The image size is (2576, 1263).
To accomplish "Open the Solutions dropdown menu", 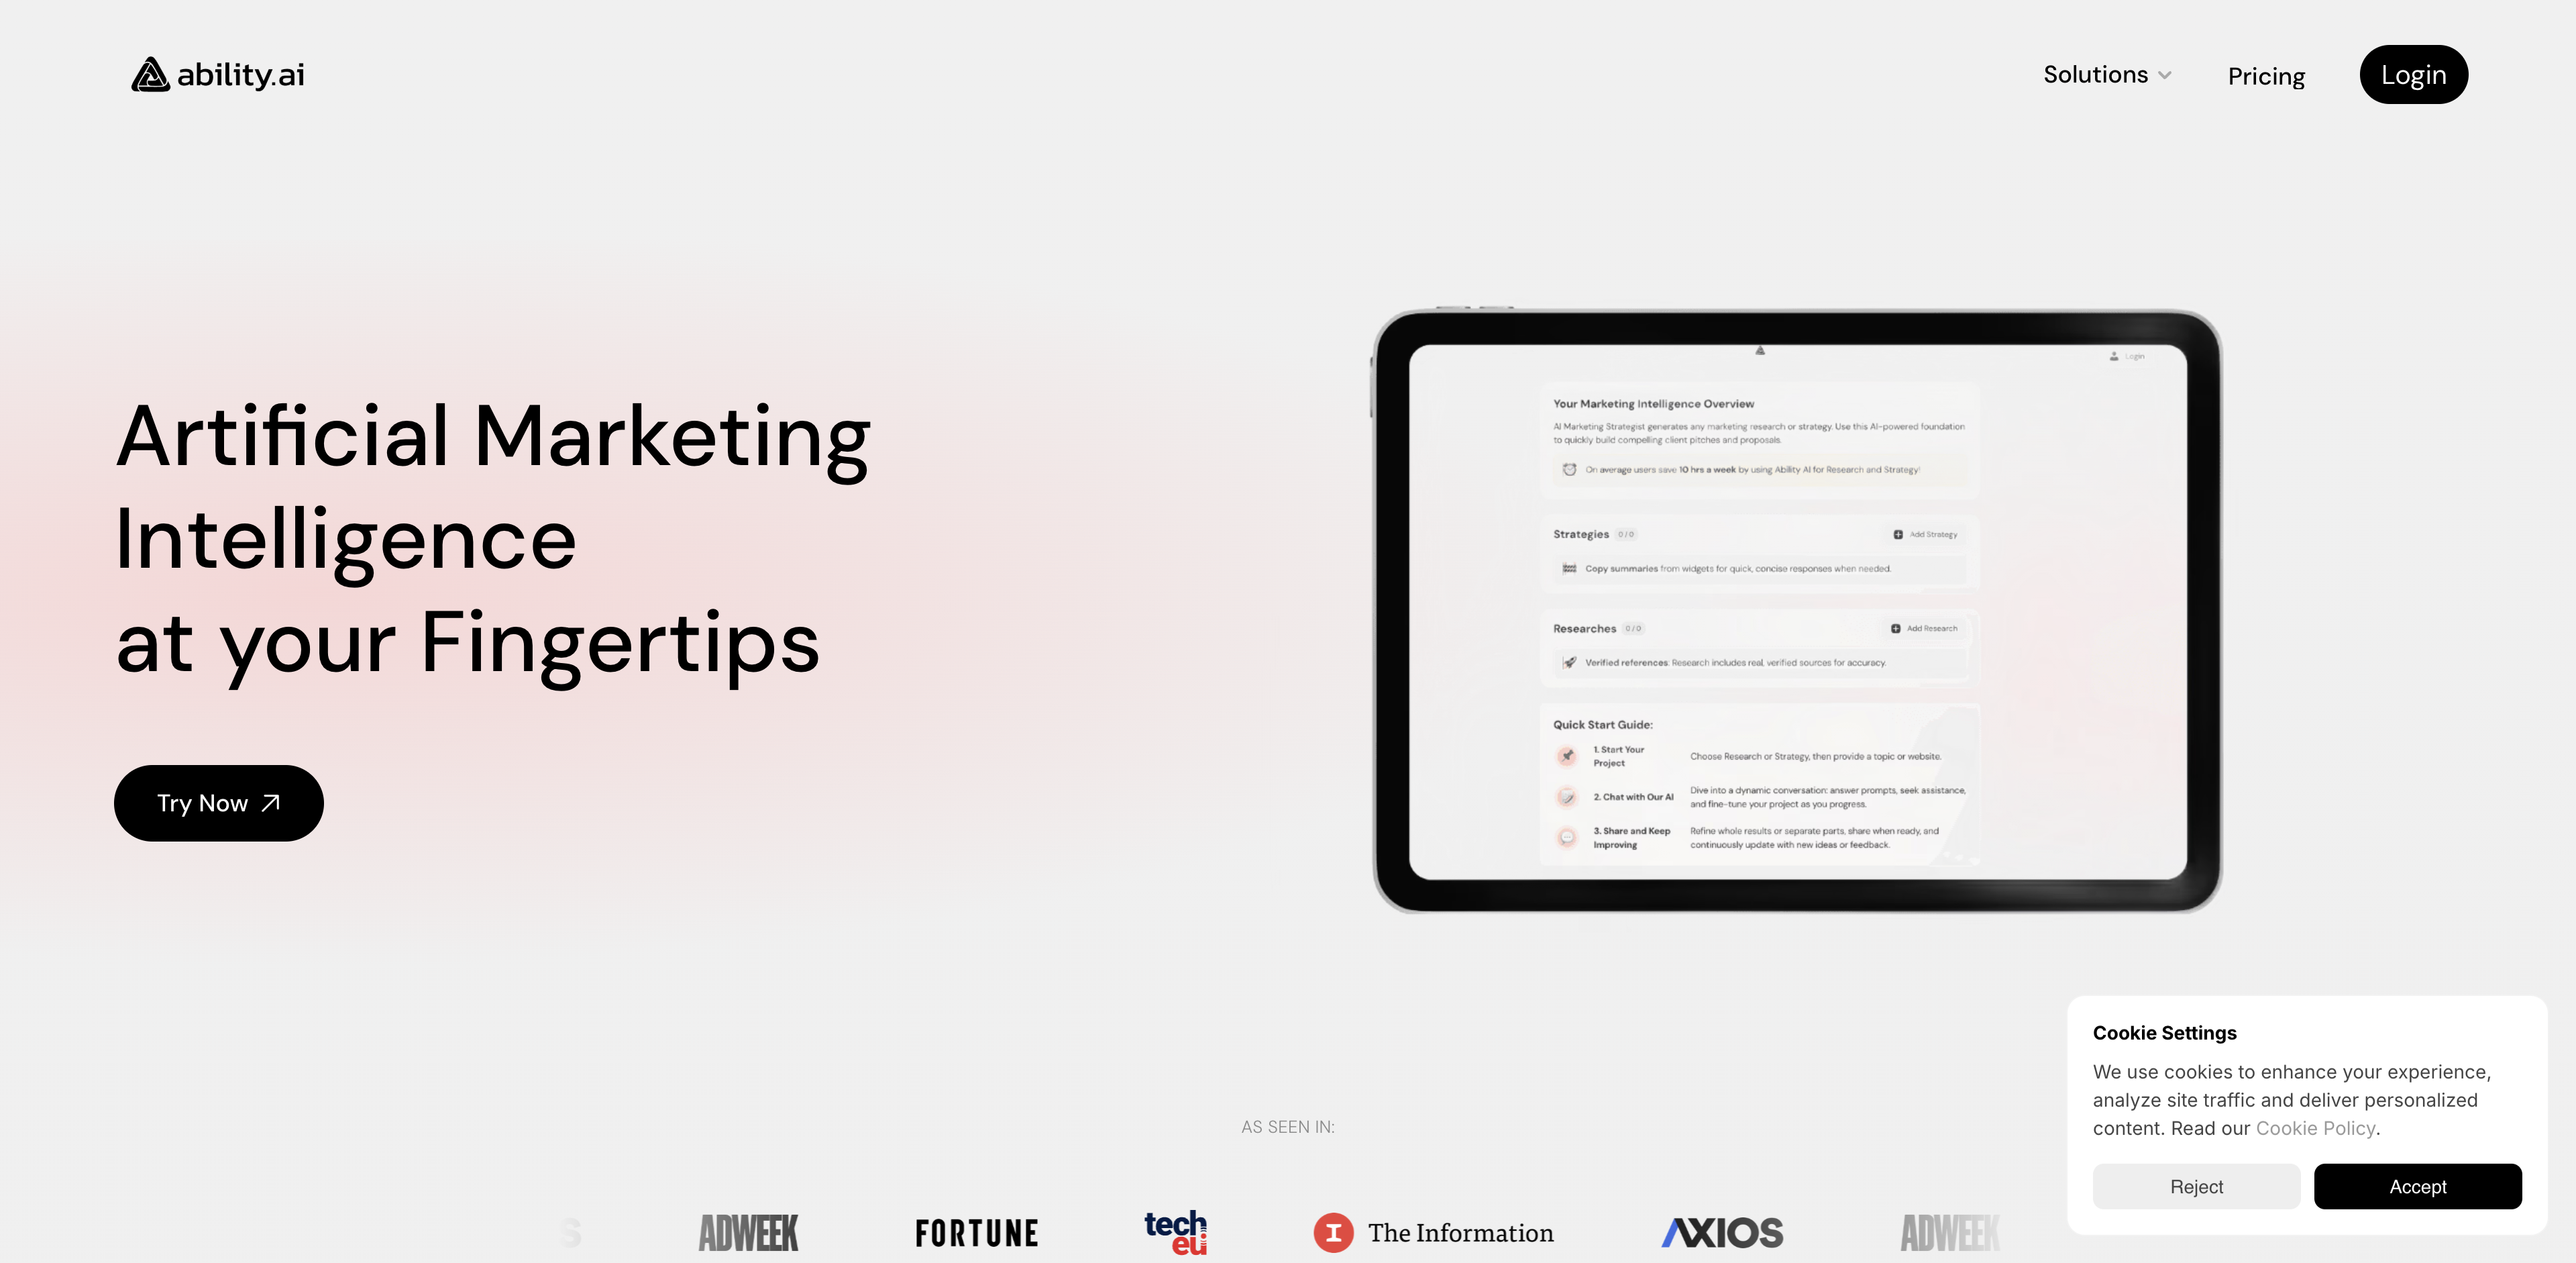I will pyautogui.click(x=2108, y=74).
